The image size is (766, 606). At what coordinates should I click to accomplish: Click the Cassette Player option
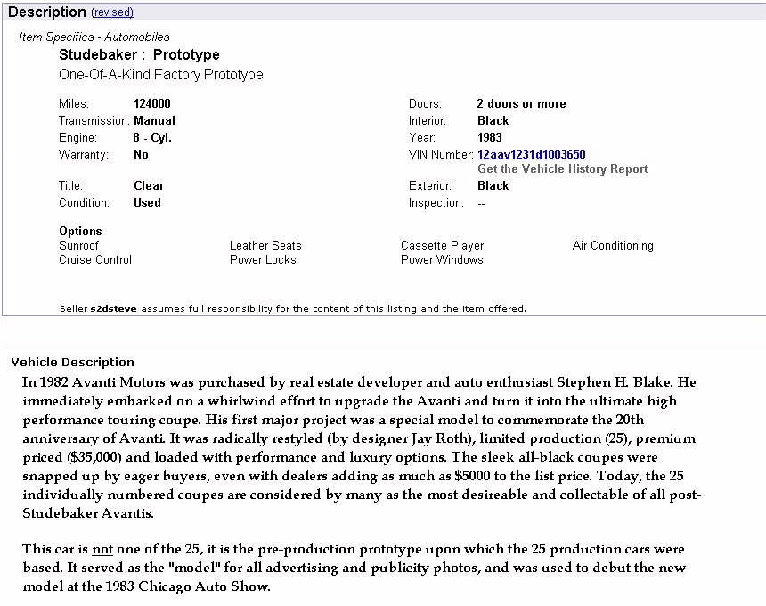[442, 245]
